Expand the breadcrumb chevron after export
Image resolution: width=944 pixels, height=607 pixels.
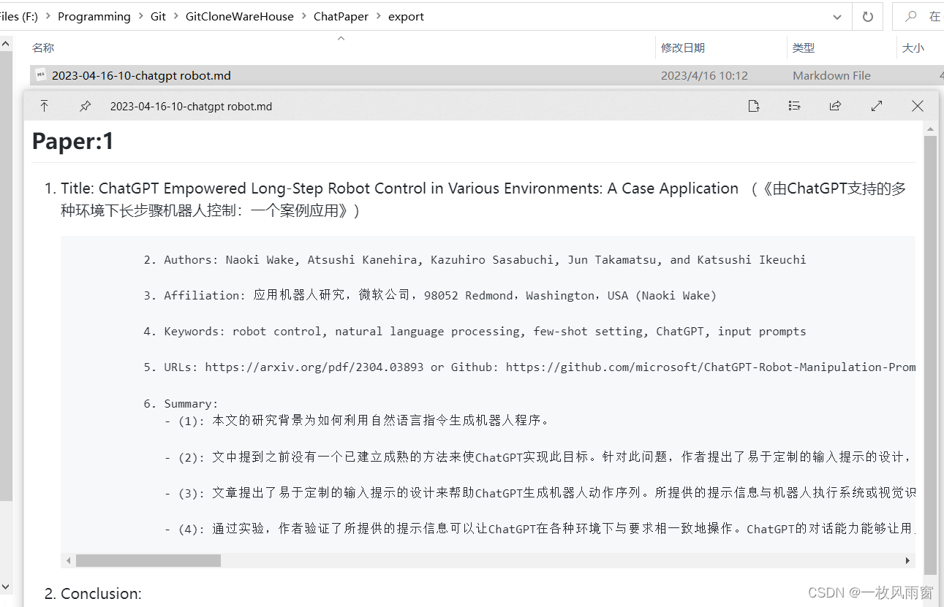(434, 16)
